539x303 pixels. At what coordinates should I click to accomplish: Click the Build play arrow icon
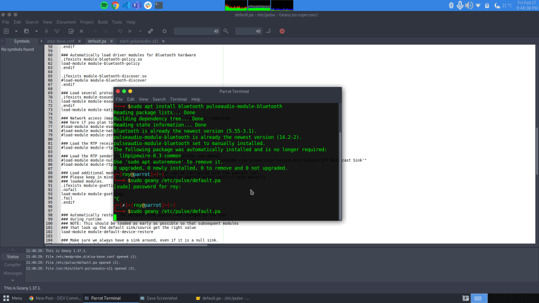point(130,31)
